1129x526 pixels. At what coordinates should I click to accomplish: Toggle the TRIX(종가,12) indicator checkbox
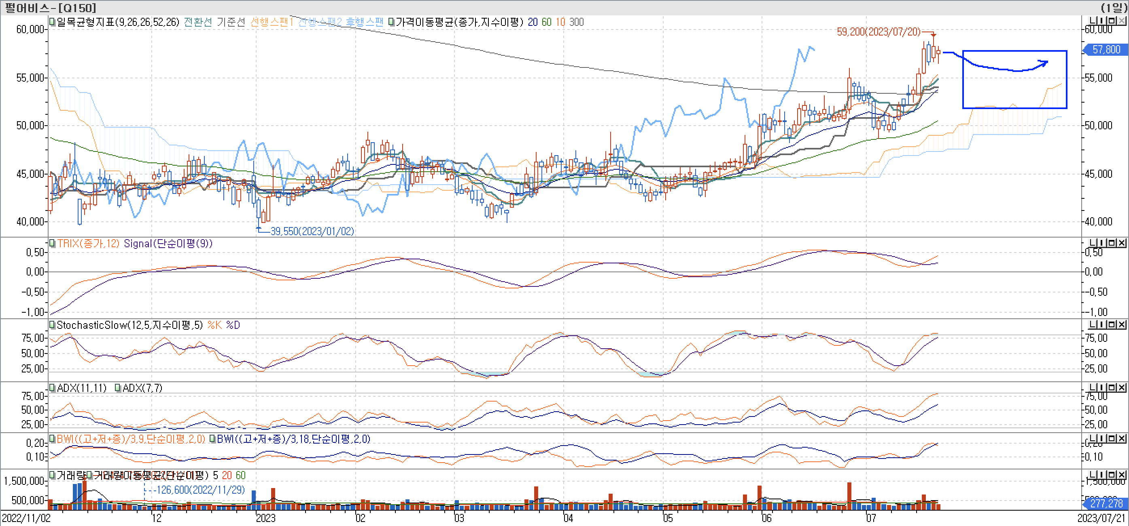52,243
